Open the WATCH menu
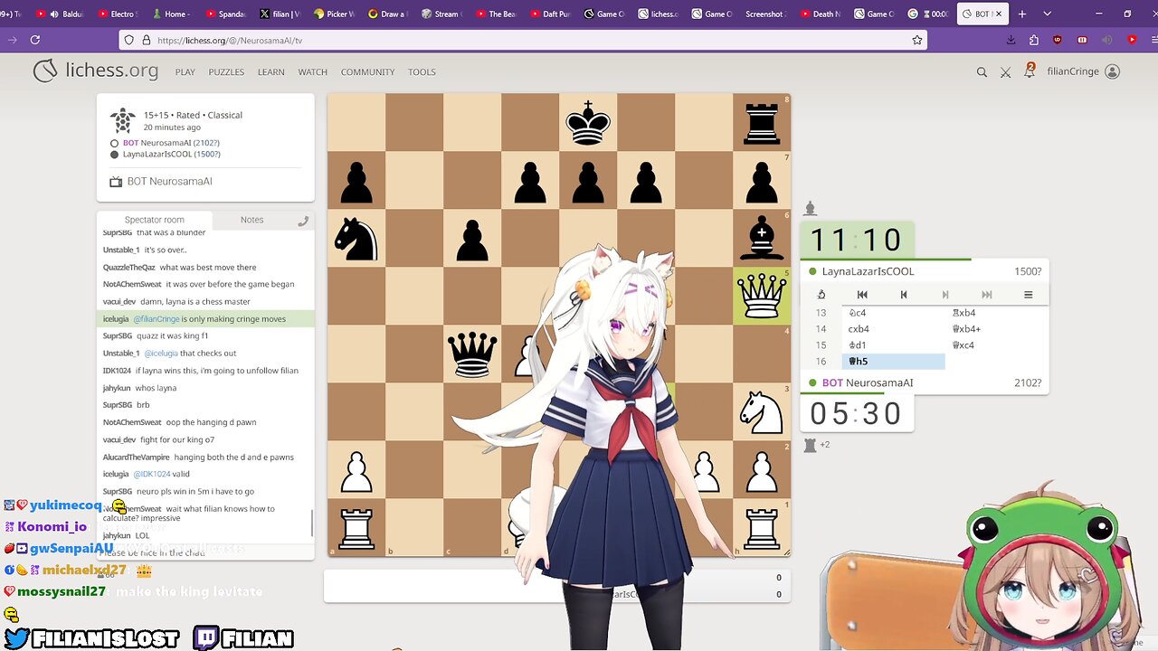The width and height of the screenshot is (1158, 651). click(x=313, y=72)
